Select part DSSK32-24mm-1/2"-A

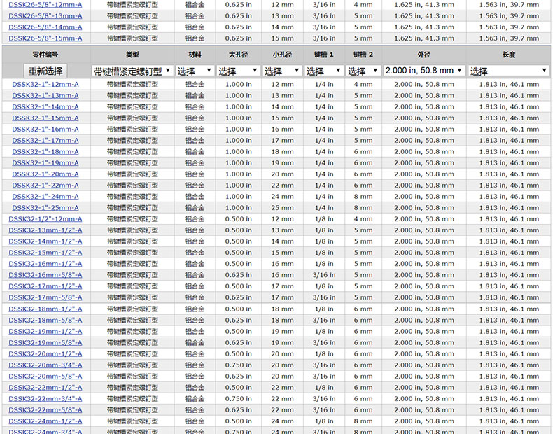pyautogui.click(x=45, y=421)
